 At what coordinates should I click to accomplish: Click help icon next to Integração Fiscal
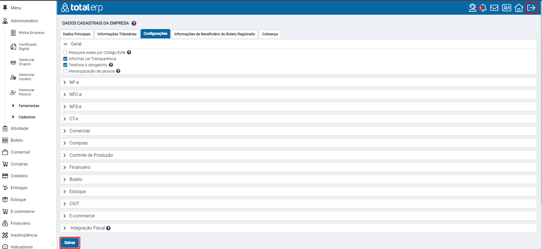click(108, 228)
